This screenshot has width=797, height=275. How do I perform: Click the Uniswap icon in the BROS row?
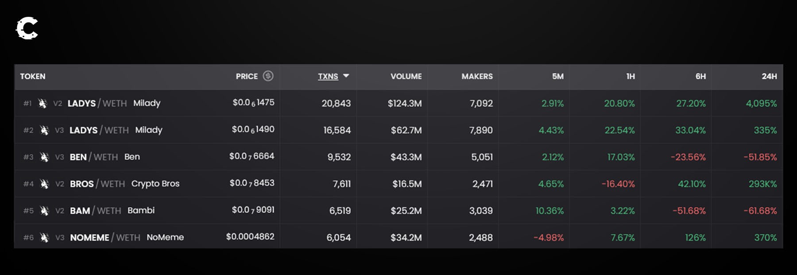pyautogui.click(x=44, y=184)
